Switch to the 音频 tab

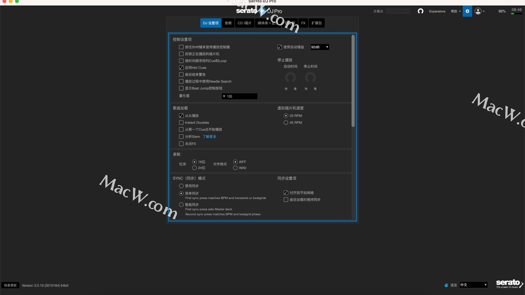(x=228, y=23)
